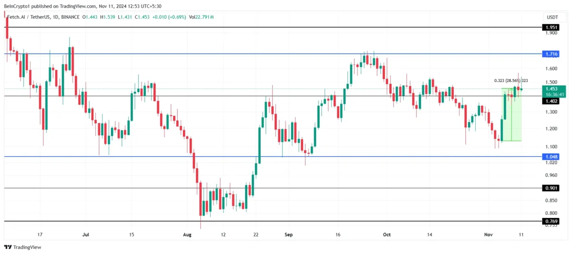572x254 pixels.
Task: Select the 0.901 black price label
Action: [x=551, y=188]
